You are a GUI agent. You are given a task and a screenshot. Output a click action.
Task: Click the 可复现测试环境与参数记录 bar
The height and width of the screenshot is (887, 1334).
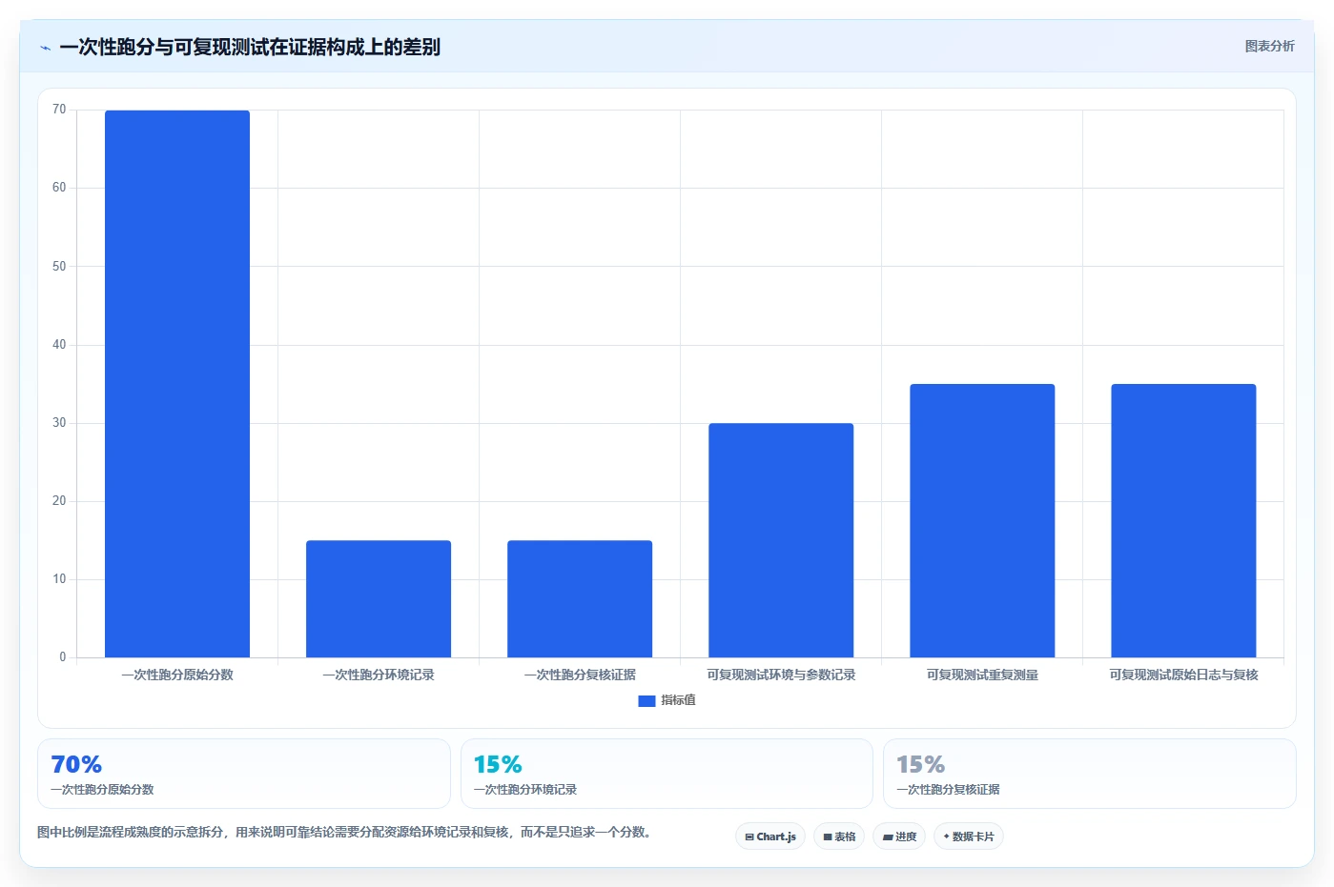click(781, 540)
